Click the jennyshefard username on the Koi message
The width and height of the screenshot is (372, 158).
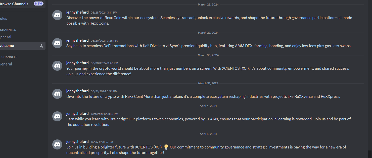(x=77, y=40)
